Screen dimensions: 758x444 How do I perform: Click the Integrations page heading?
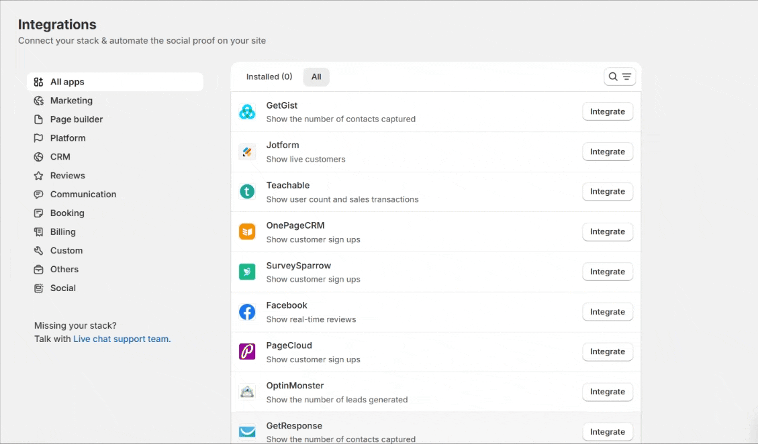57,25
